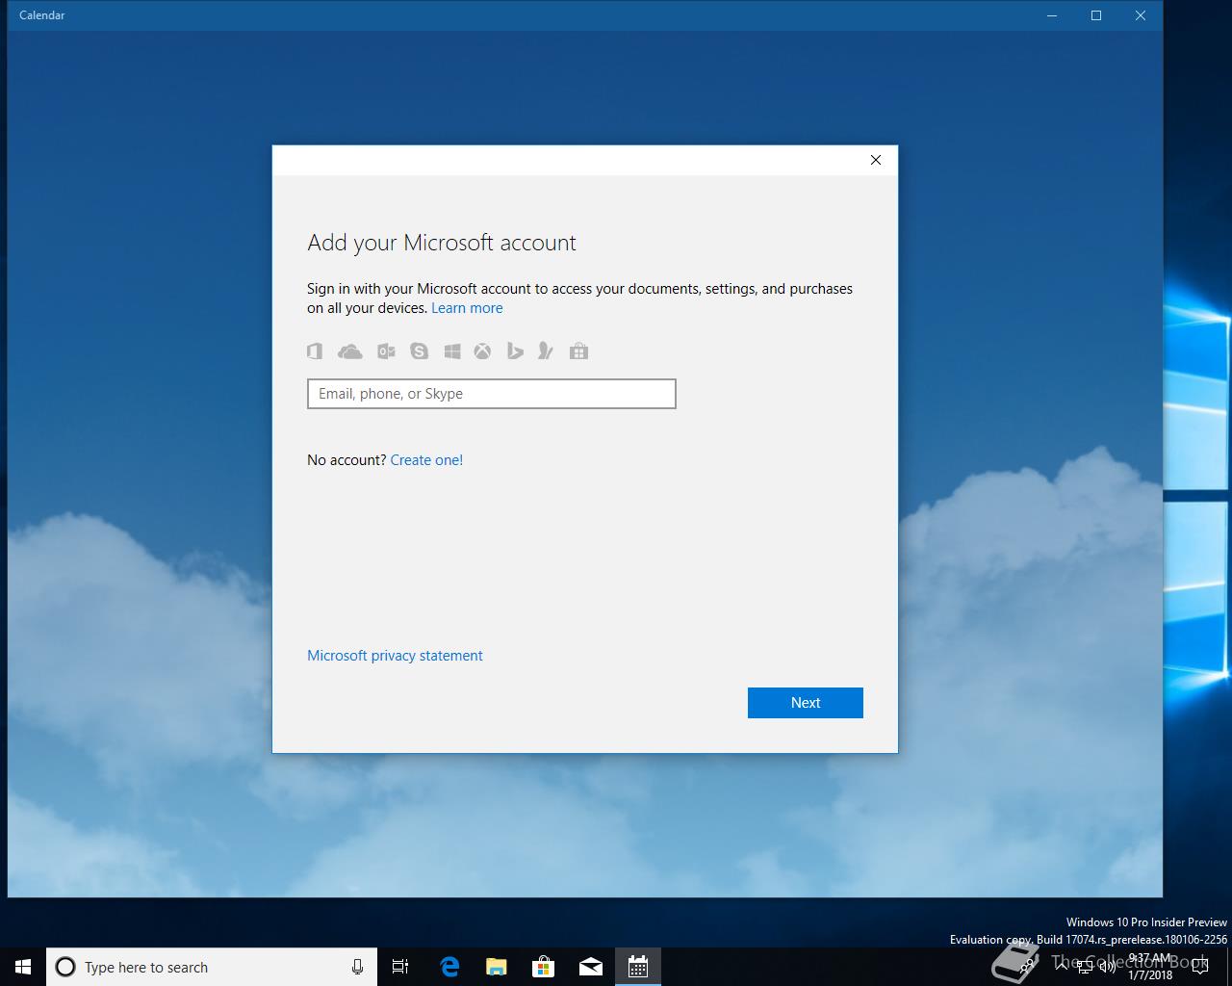Open the Learn more link
The width and height of the screenshot is (1232, 986).
coord(467,308)
